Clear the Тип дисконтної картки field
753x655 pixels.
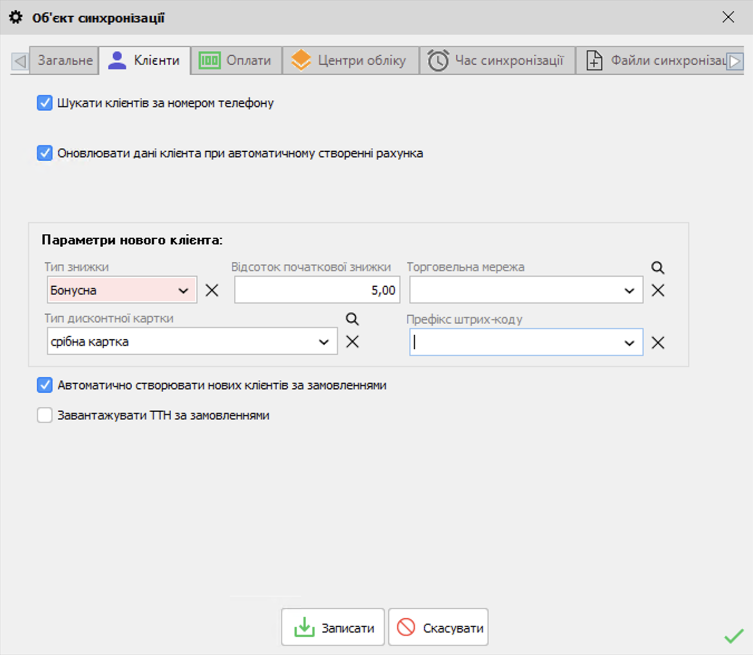click(352, 341)
